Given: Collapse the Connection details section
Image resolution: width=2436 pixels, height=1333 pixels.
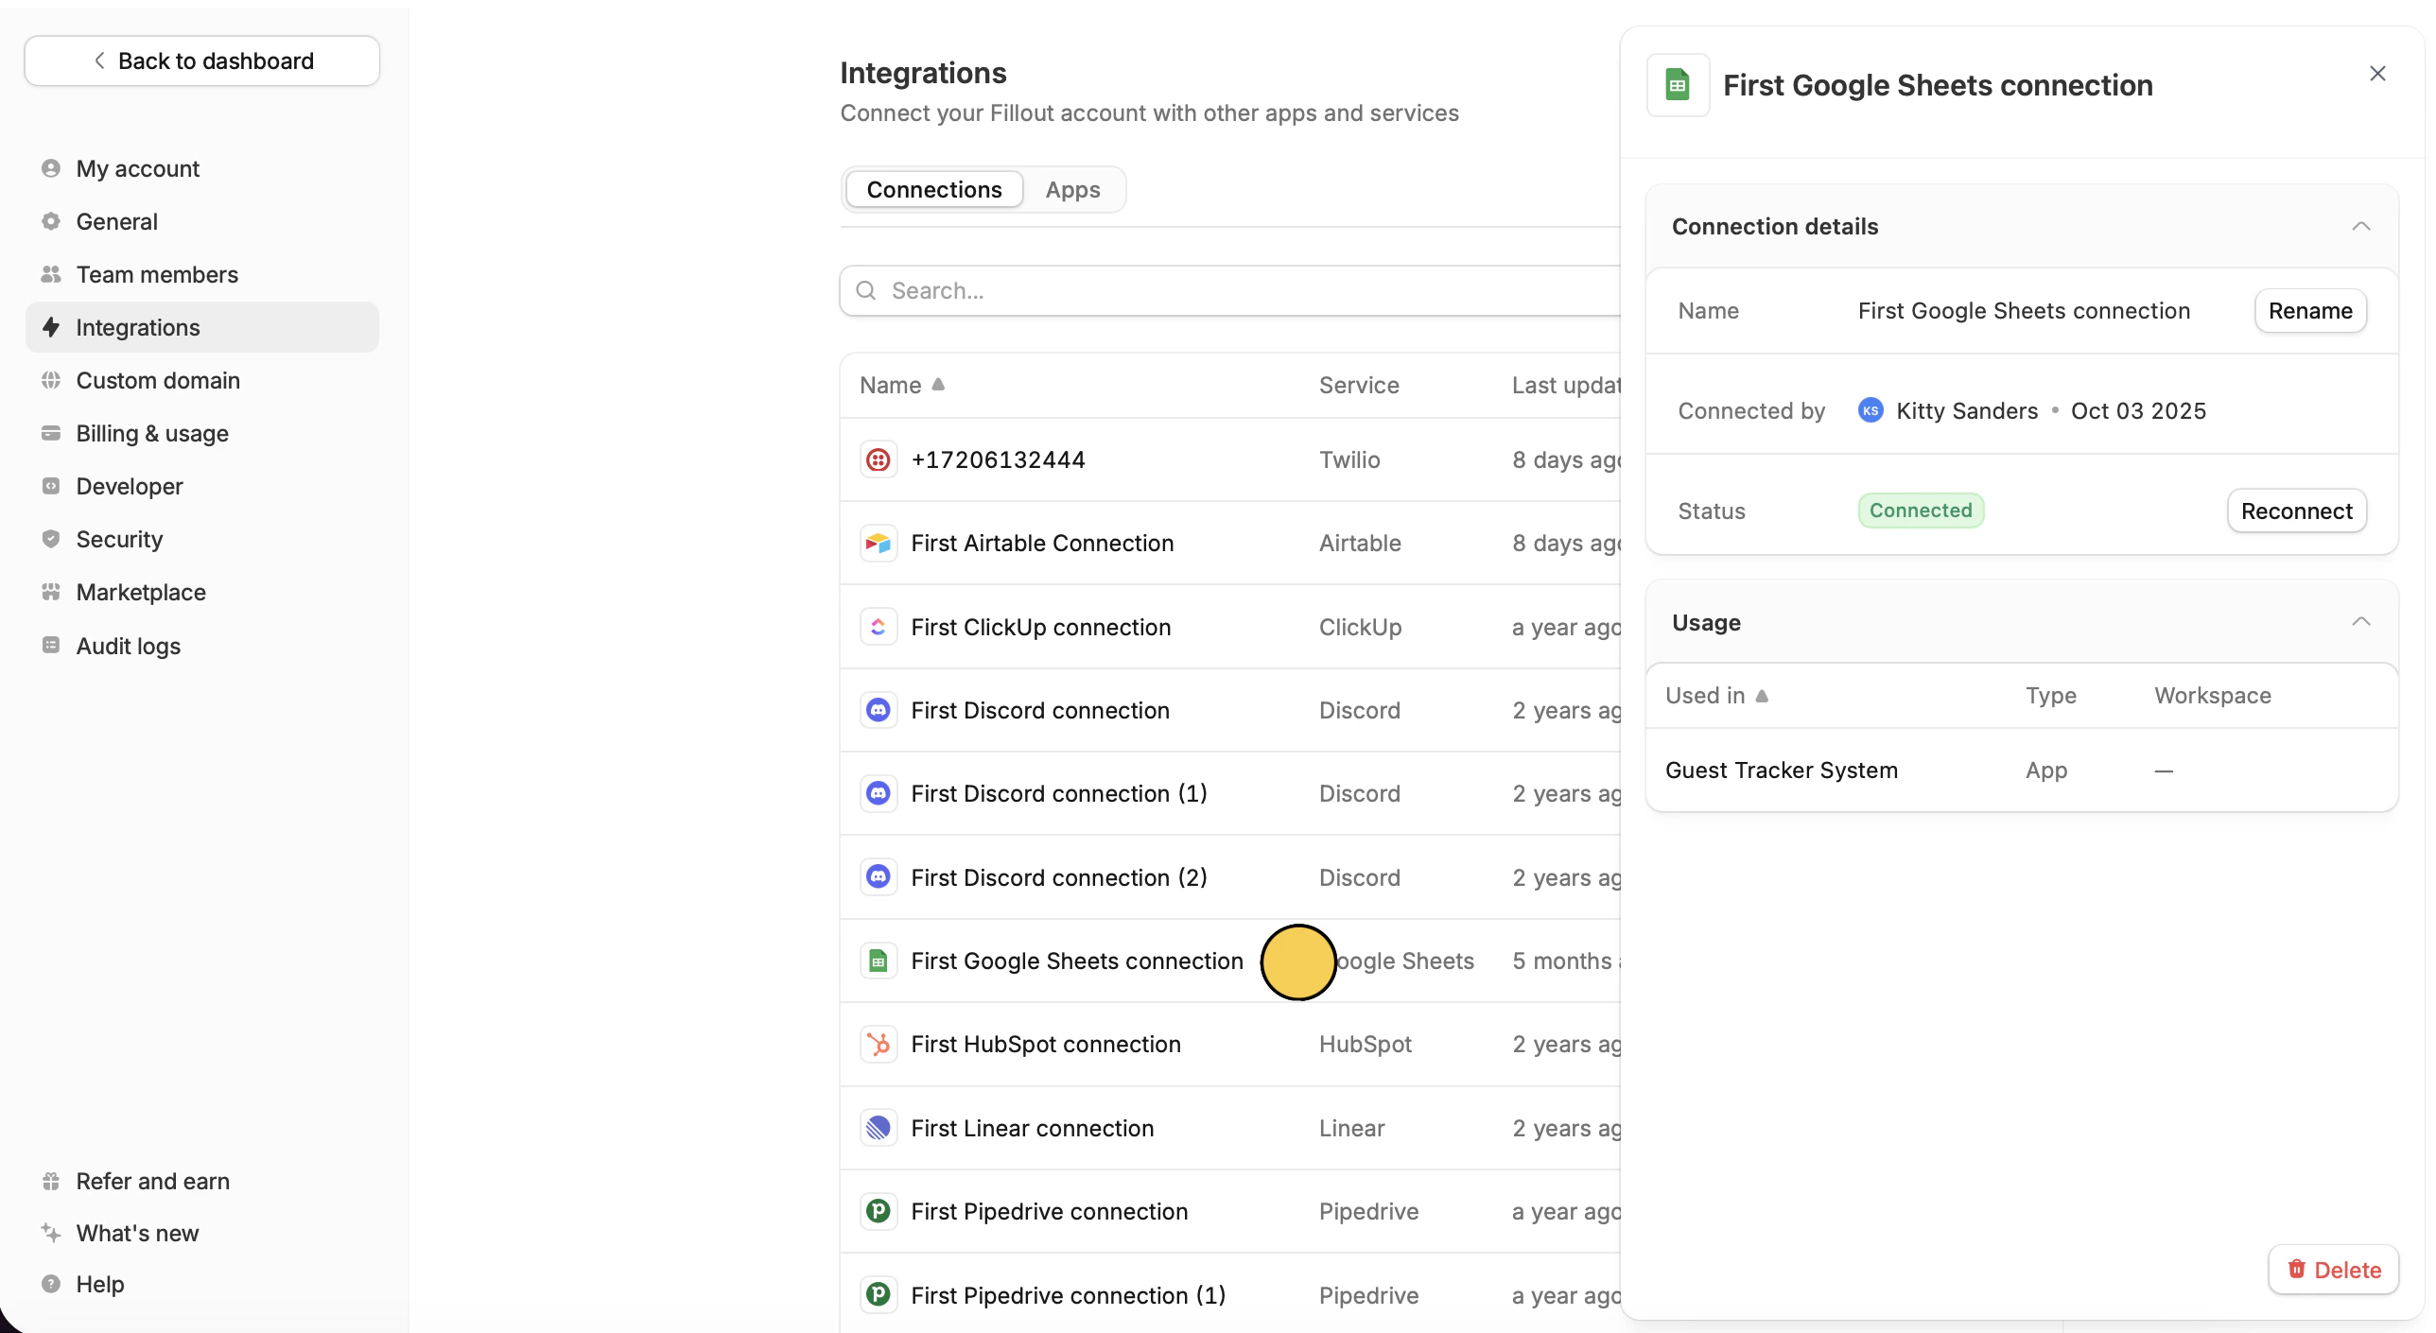Looking at the screenshot, I should click(x=2360, y=226).
